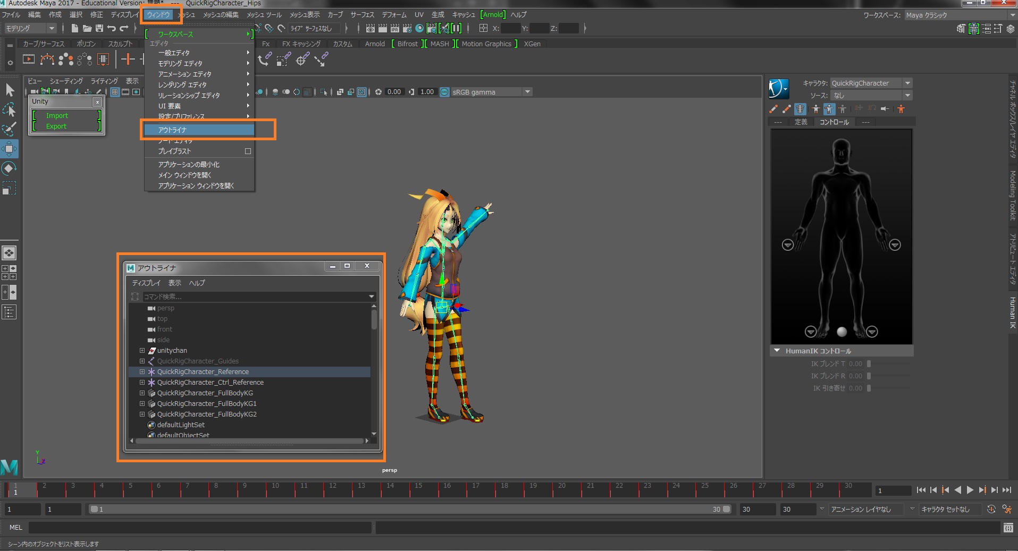Viewport: 1018px width, 551px height.
Task: Toggle color management ON button in viewport
Action: point(444,92)
